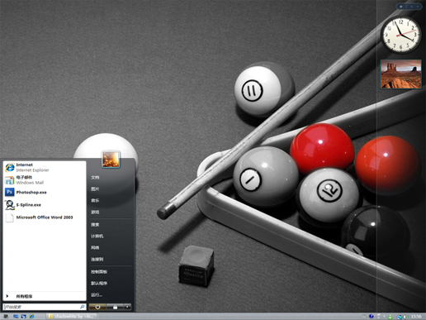Click the sidebar slideshow picture gadget
The image size is (426, 320).
401,74
